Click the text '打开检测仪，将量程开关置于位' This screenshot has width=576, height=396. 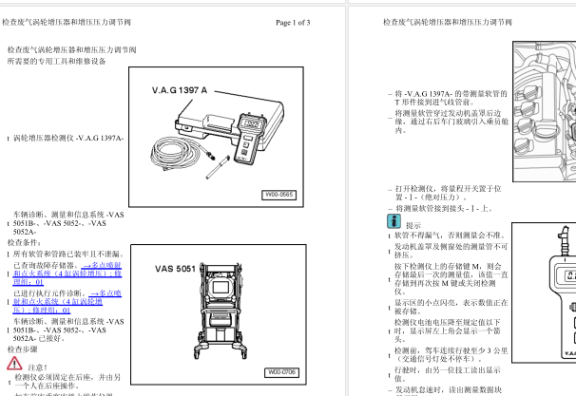click(449, 189)
